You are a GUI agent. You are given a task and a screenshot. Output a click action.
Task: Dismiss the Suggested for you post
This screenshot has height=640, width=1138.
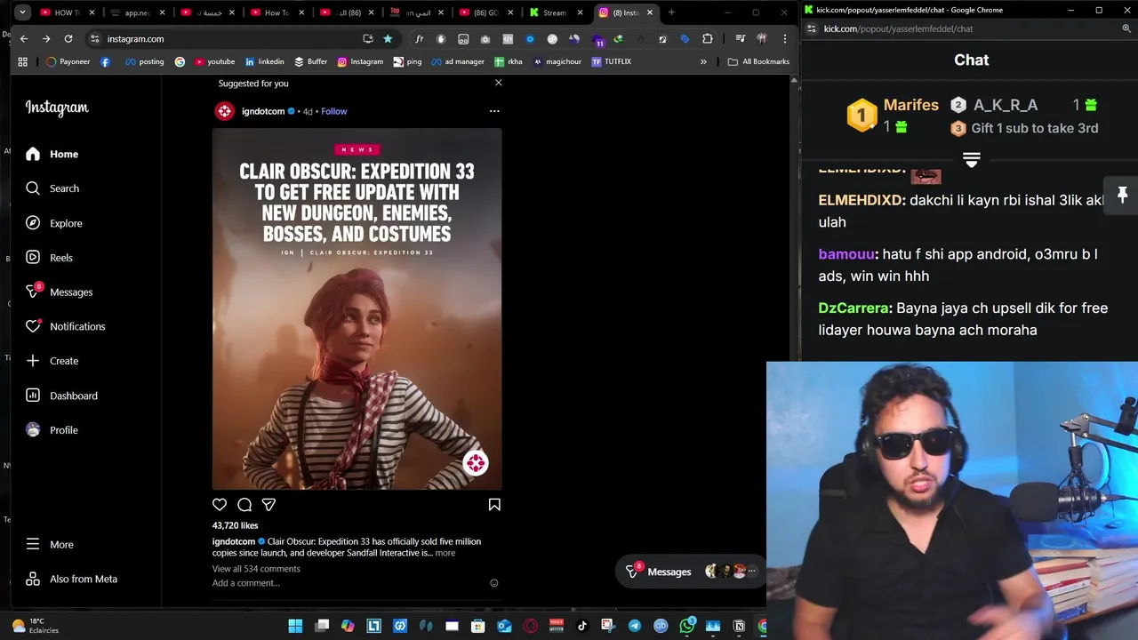pos(498,83)
